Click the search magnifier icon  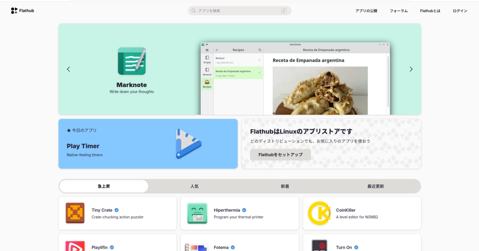(x=194, y=11)
